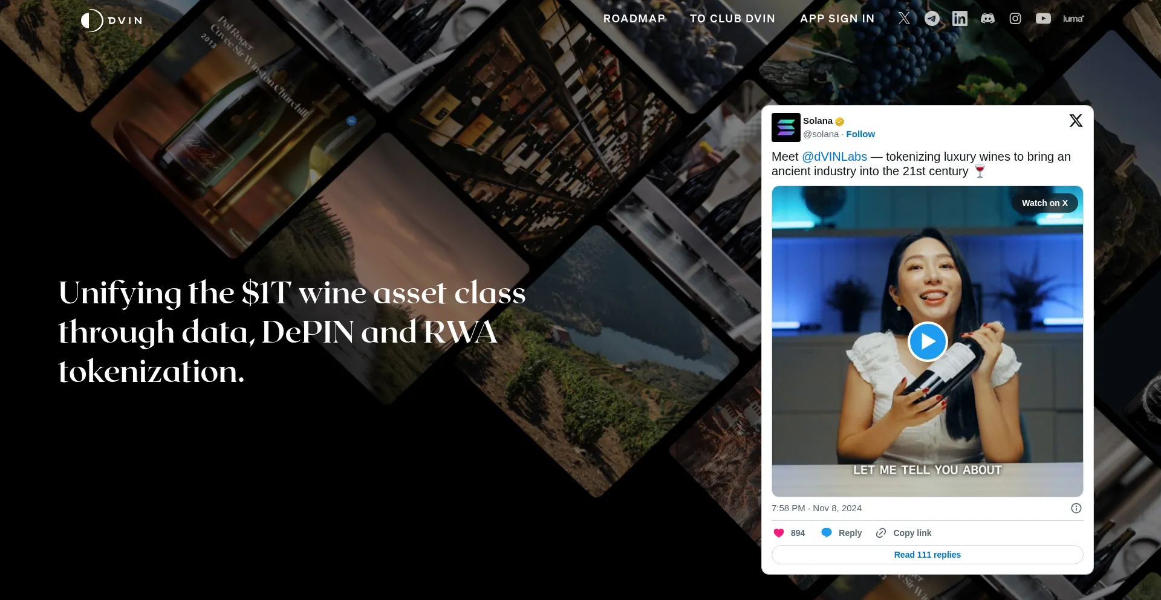The image size is (1161, 600).
Task: Open the Telegram icon in header
Action: (932, 18)
